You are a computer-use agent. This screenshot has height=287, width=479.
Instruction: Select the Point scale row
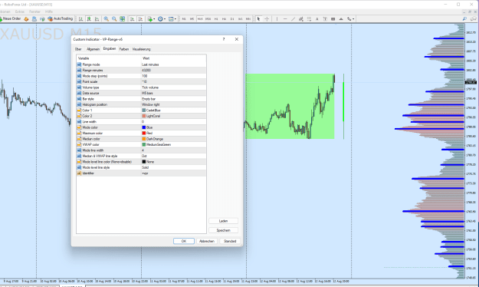[142, 81]
